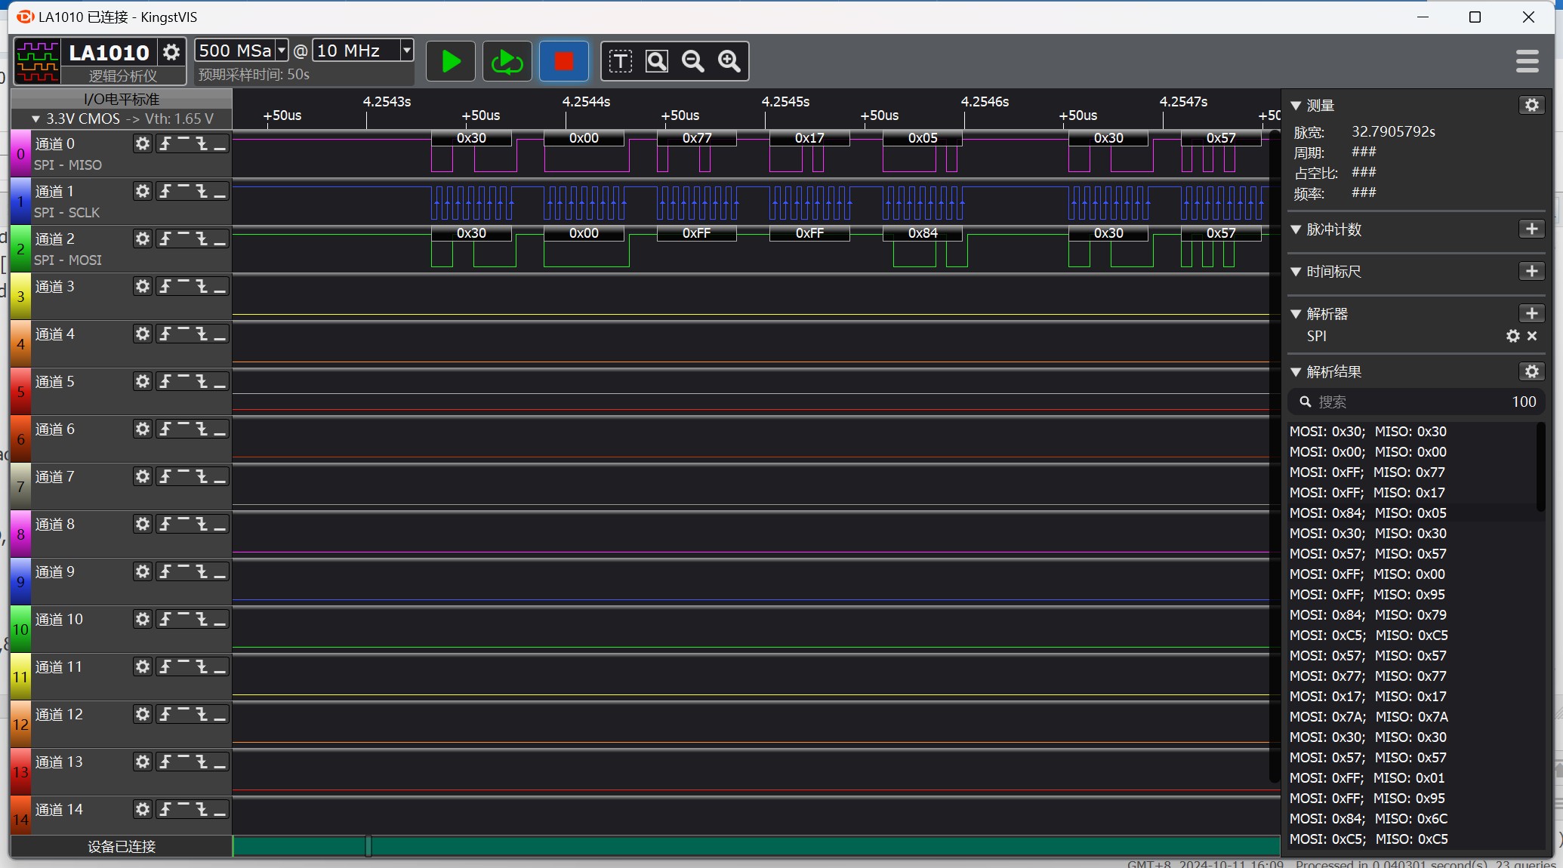Click the 通道 1 SPI - SCLK label
The height and width of the screenshot is (868, 1563).
click(66, 213)
